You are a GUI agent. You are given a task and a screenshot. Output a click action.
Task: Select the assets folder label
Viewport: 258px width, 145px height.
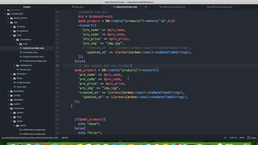tap(20, 113)
